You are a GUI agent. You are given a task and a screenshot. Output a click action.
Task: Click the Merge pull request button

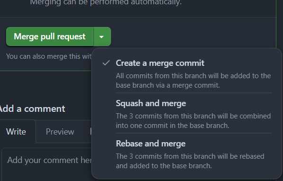click(50, 36)
